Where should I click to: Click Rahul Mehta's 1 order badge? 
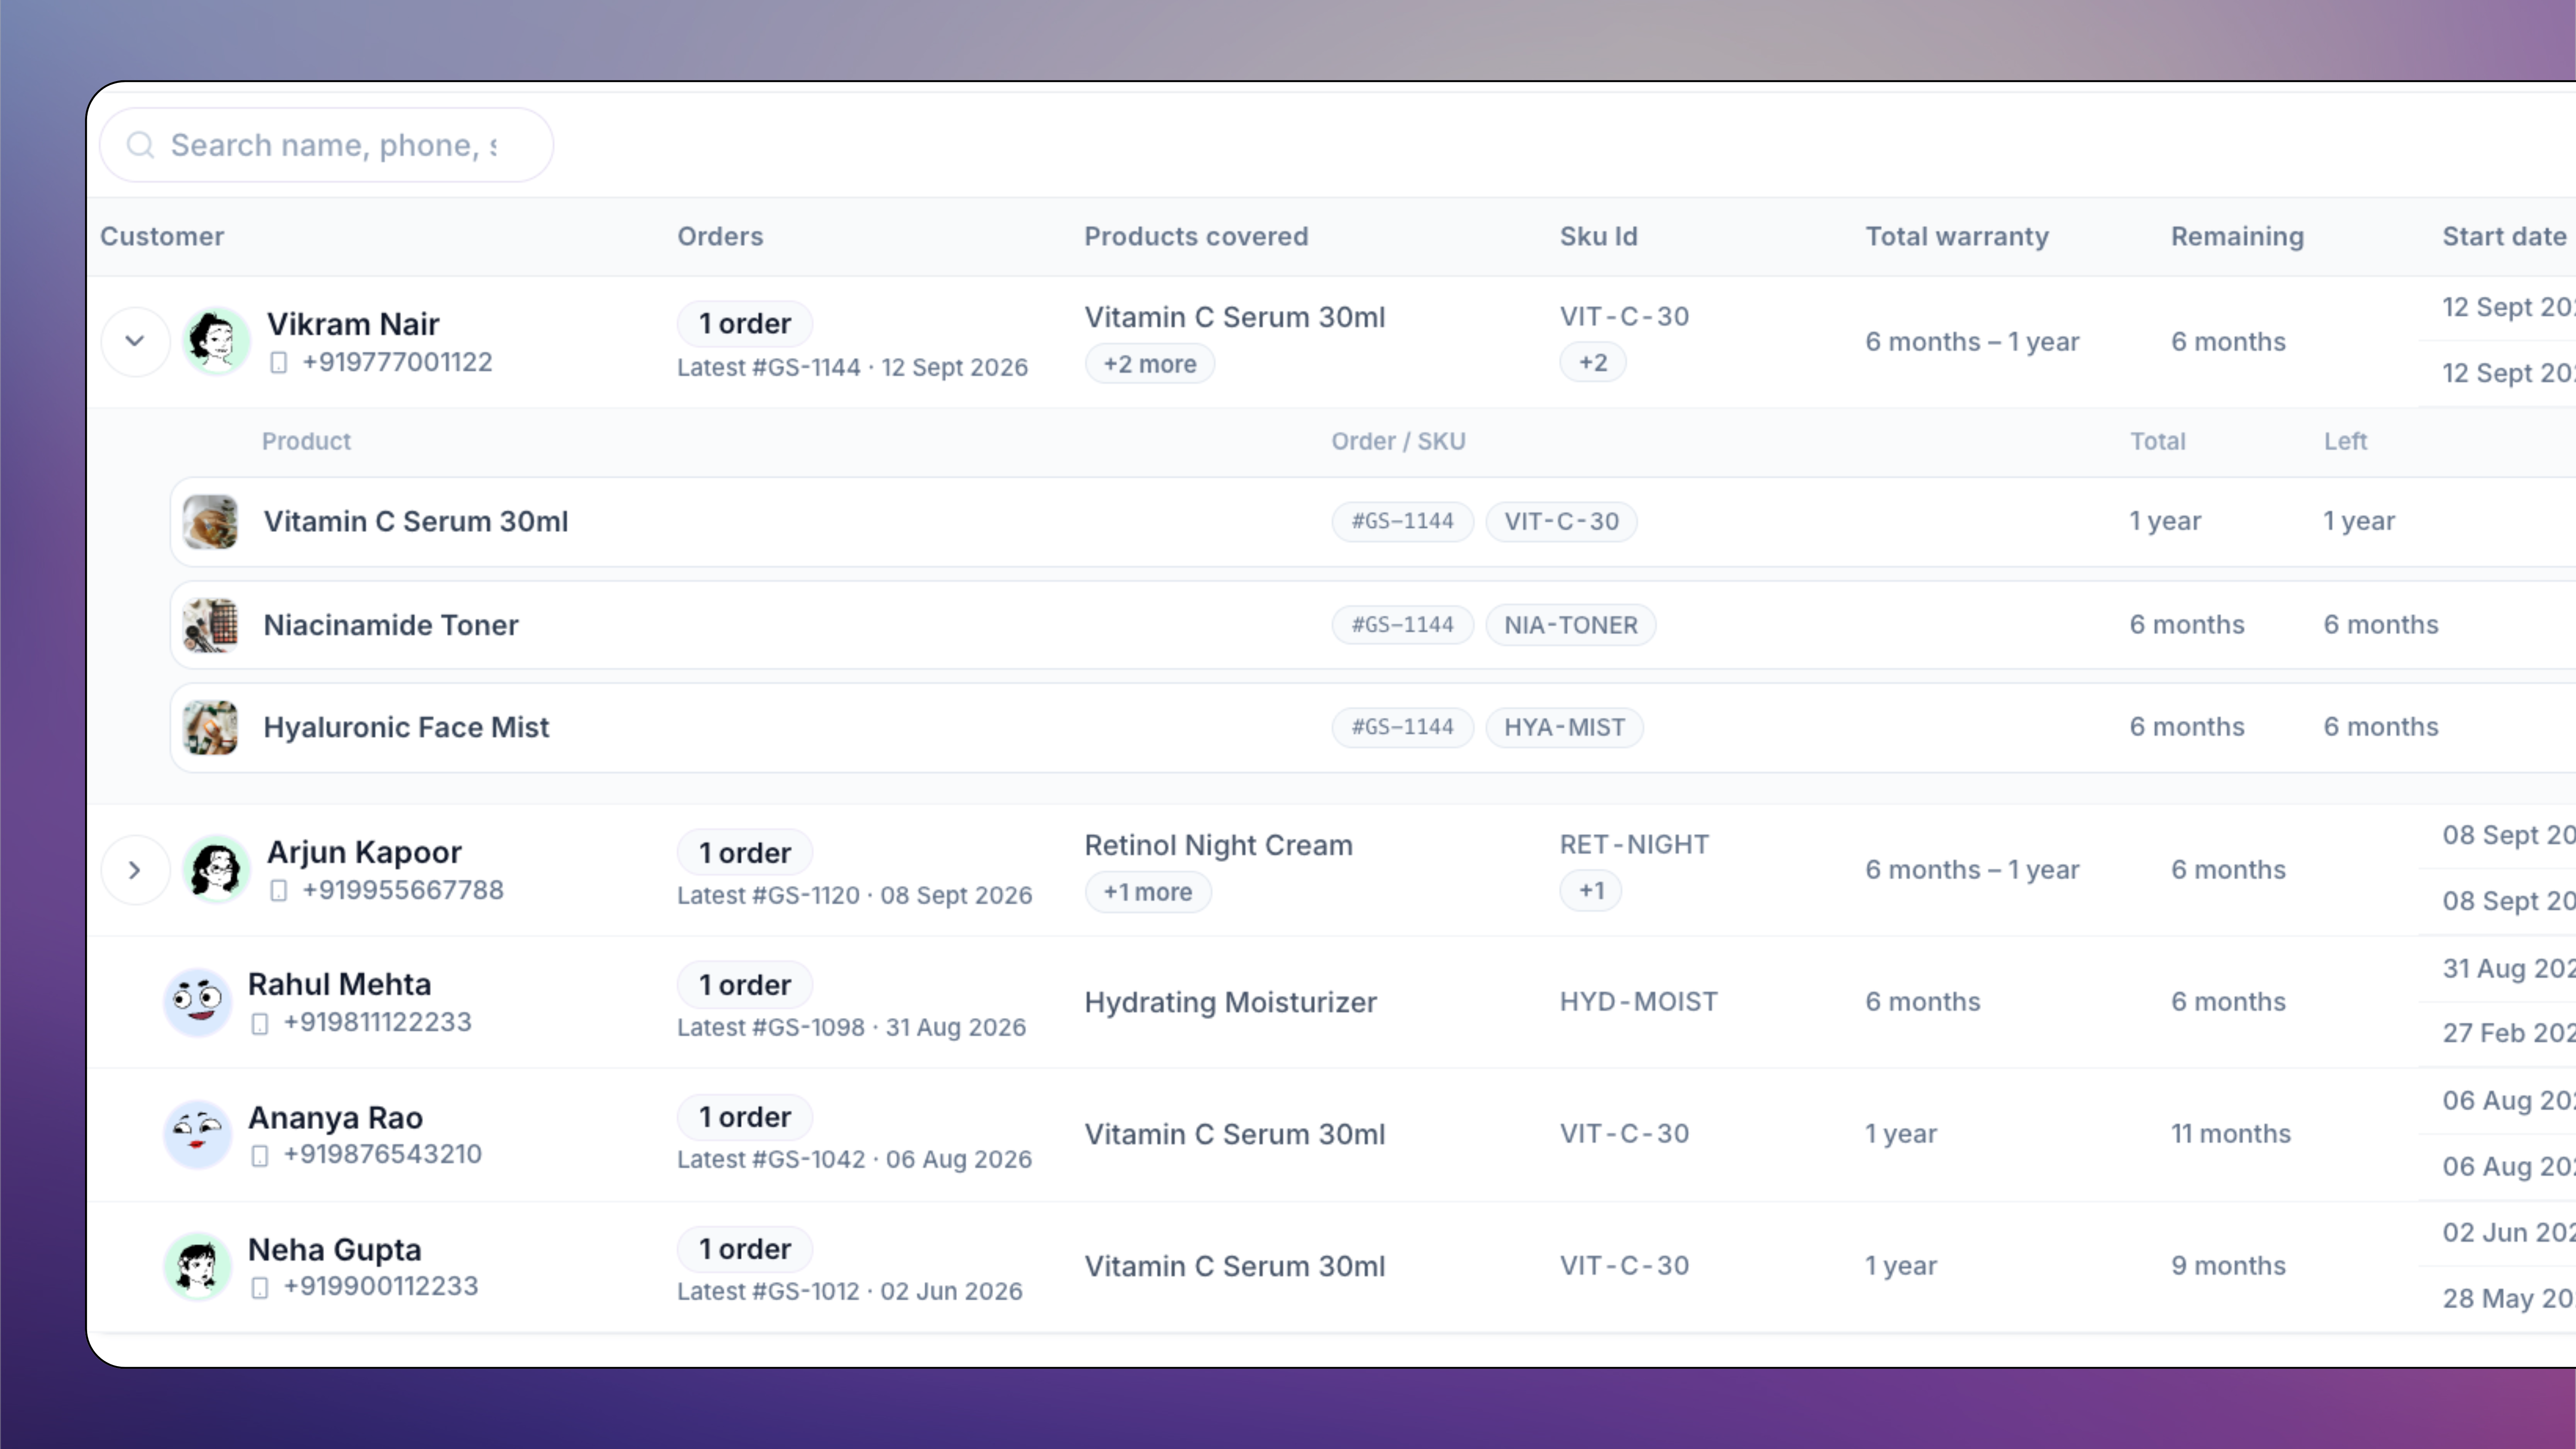(745, 985)
